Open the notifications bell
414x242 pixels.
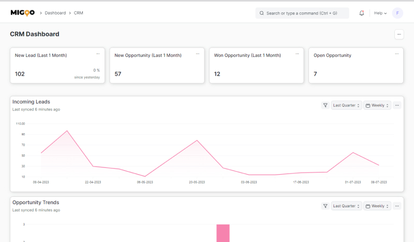click(x=361, y=13)
